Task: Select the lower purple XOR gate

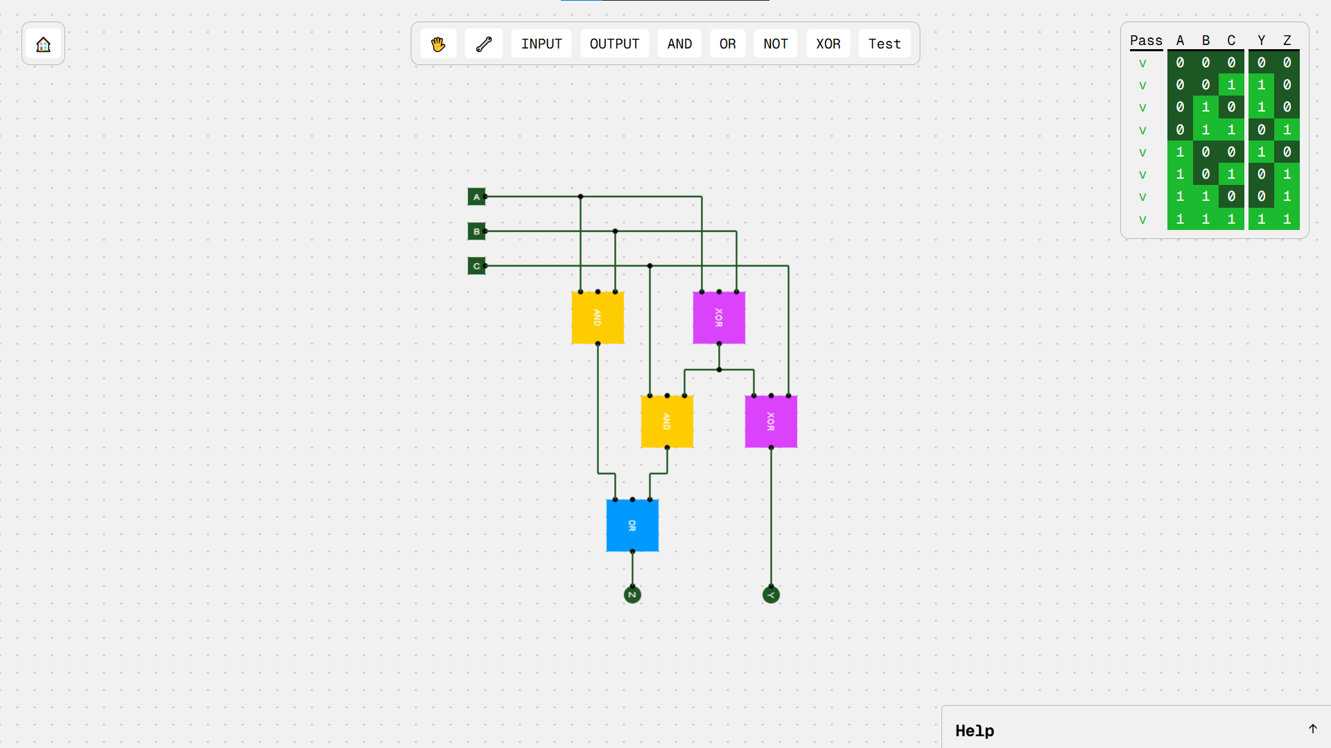Action: tap(771, 422)
